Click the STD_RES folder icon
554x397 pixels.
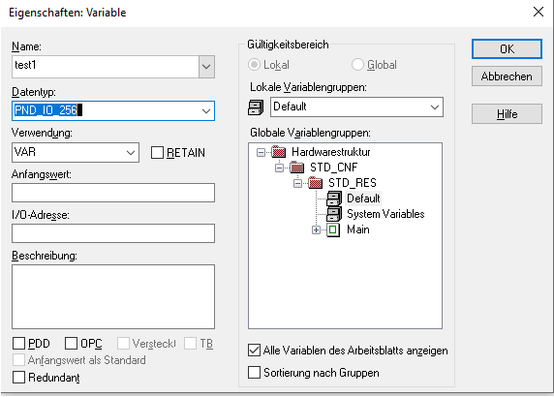315,183
